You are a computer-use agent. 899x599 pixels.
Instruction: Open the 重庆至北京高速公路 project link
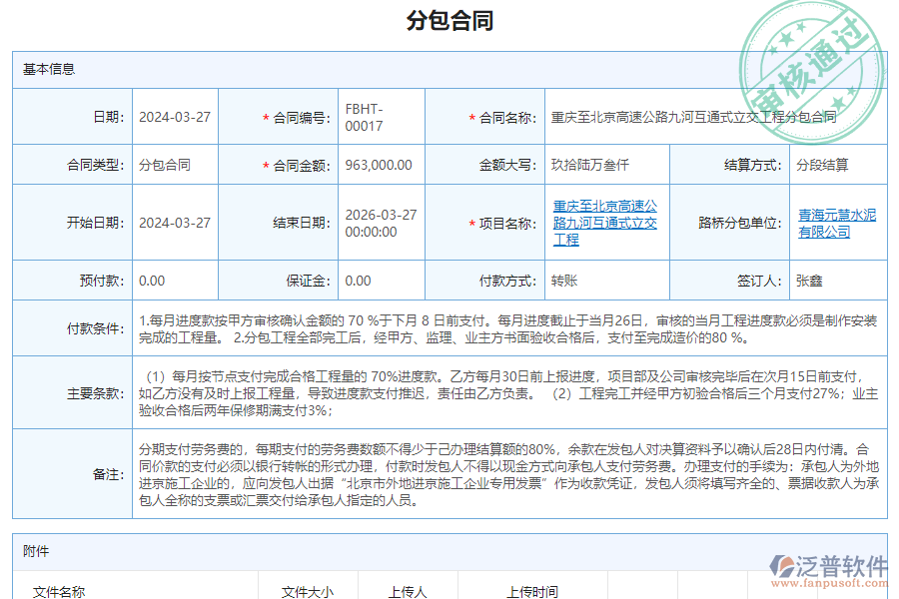tap(605, 222)
